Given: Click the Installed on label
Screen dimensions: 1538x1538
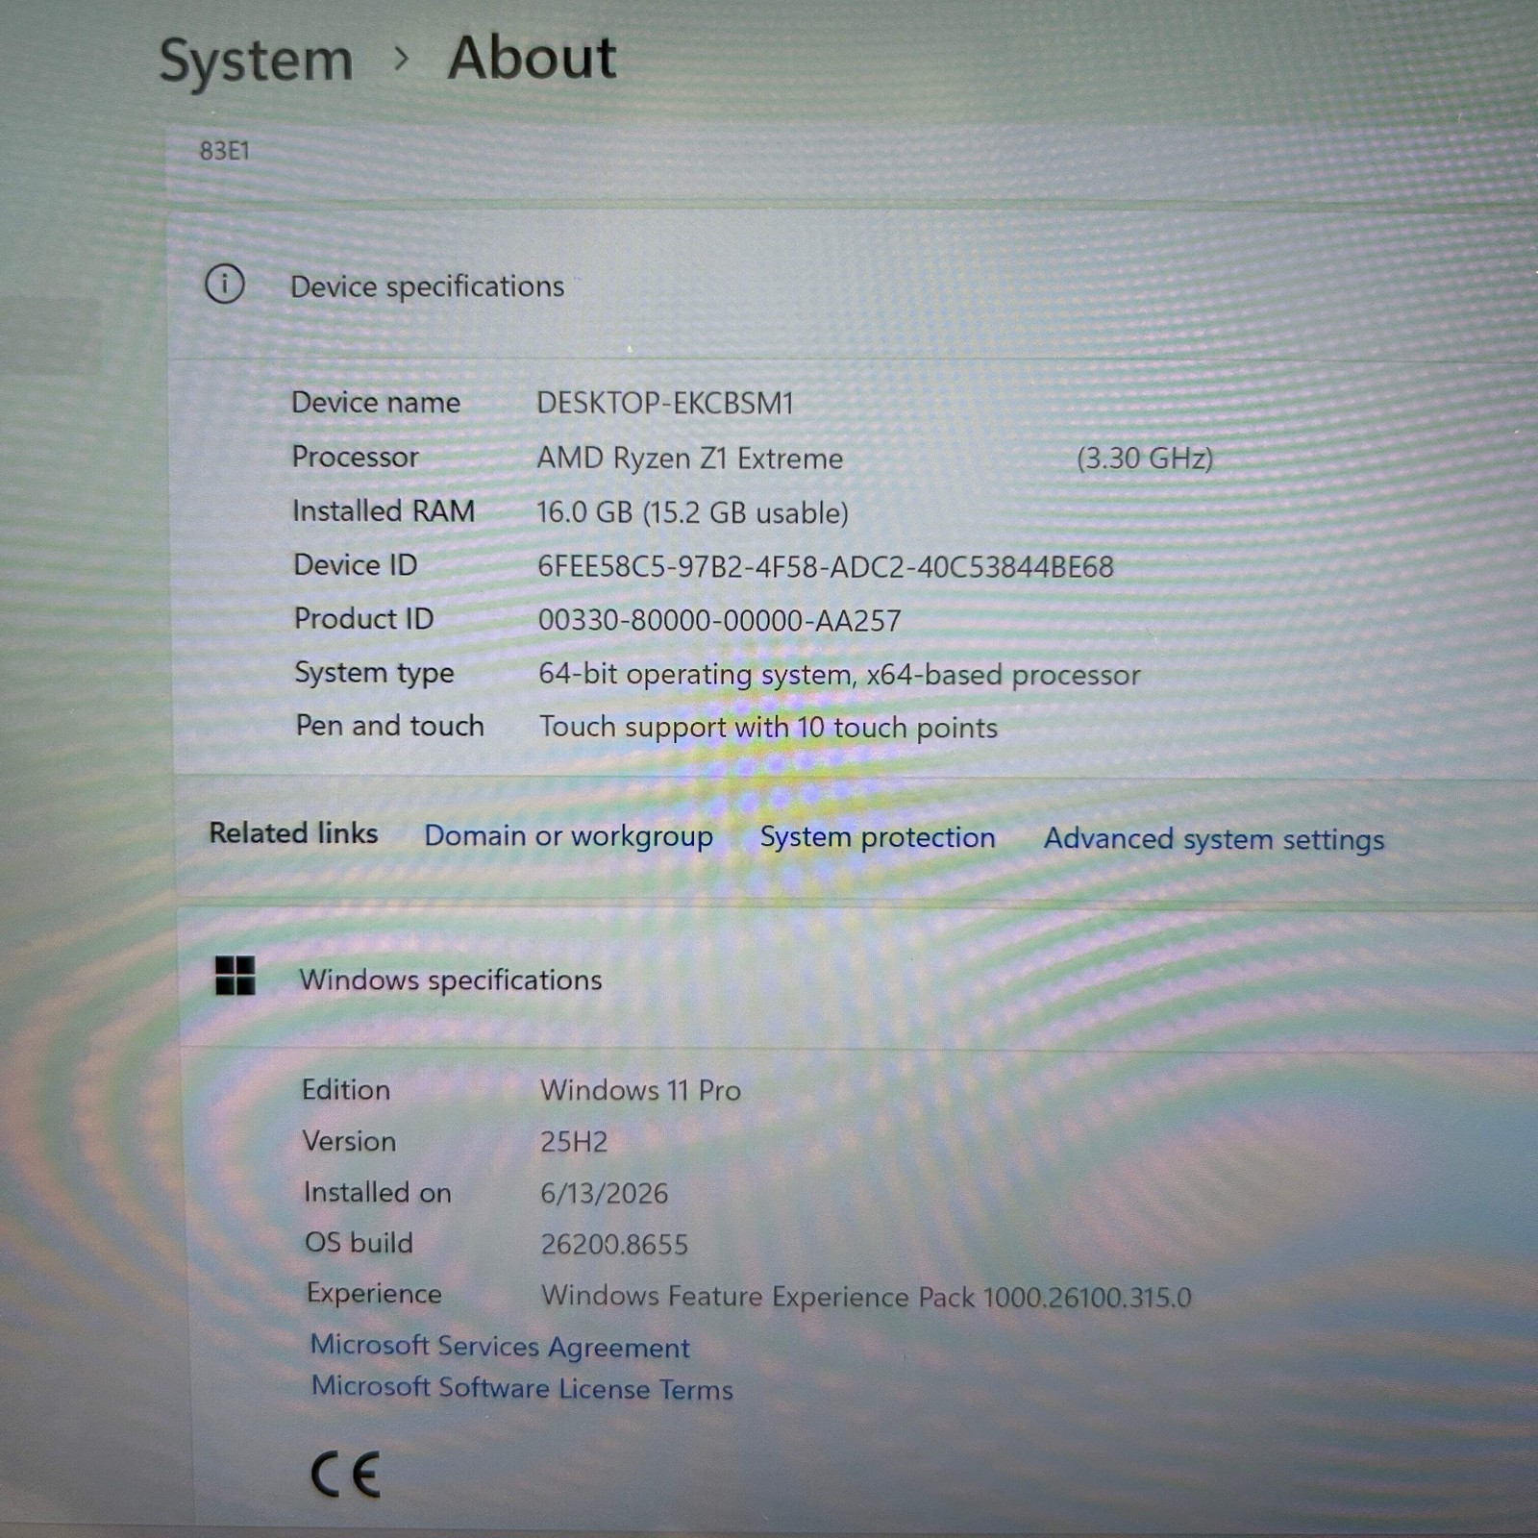Looking at the screenshot, I should tap(377, 1192).
